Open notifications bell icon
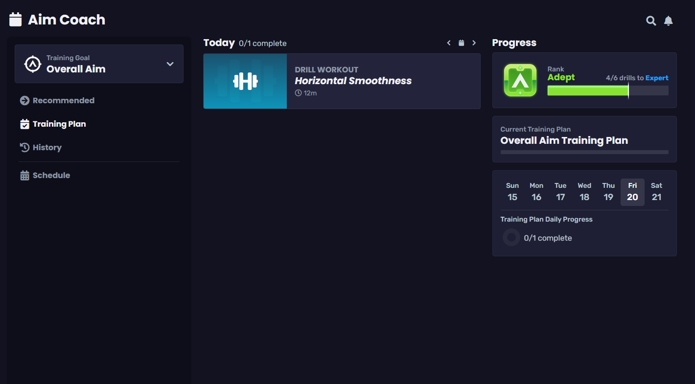695x384 pixels. [668, 21]
